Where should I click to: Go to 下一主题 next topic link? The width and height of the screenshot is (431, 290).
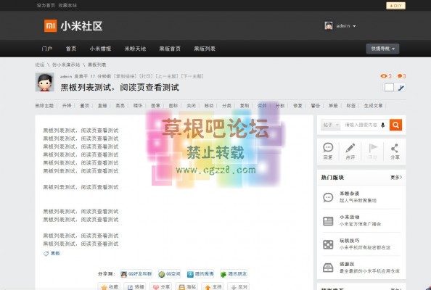(192, 76)
